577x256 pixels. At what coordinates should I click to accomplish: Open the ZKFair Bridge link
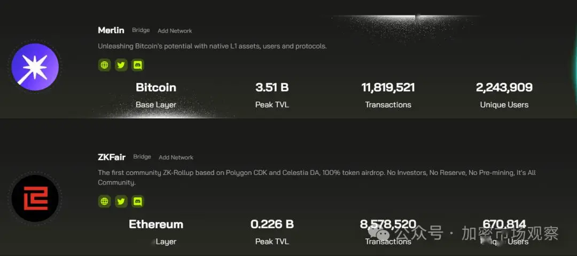142,157
